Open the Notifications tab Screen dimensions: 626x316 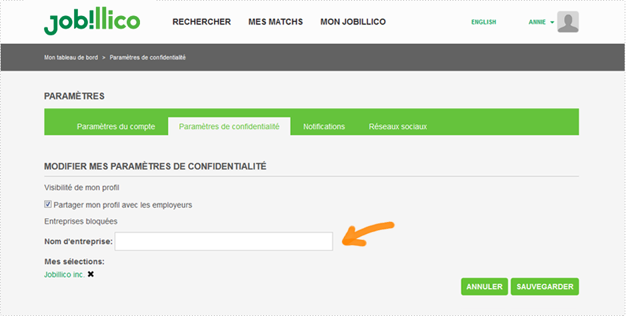click(x=324, y=127)
